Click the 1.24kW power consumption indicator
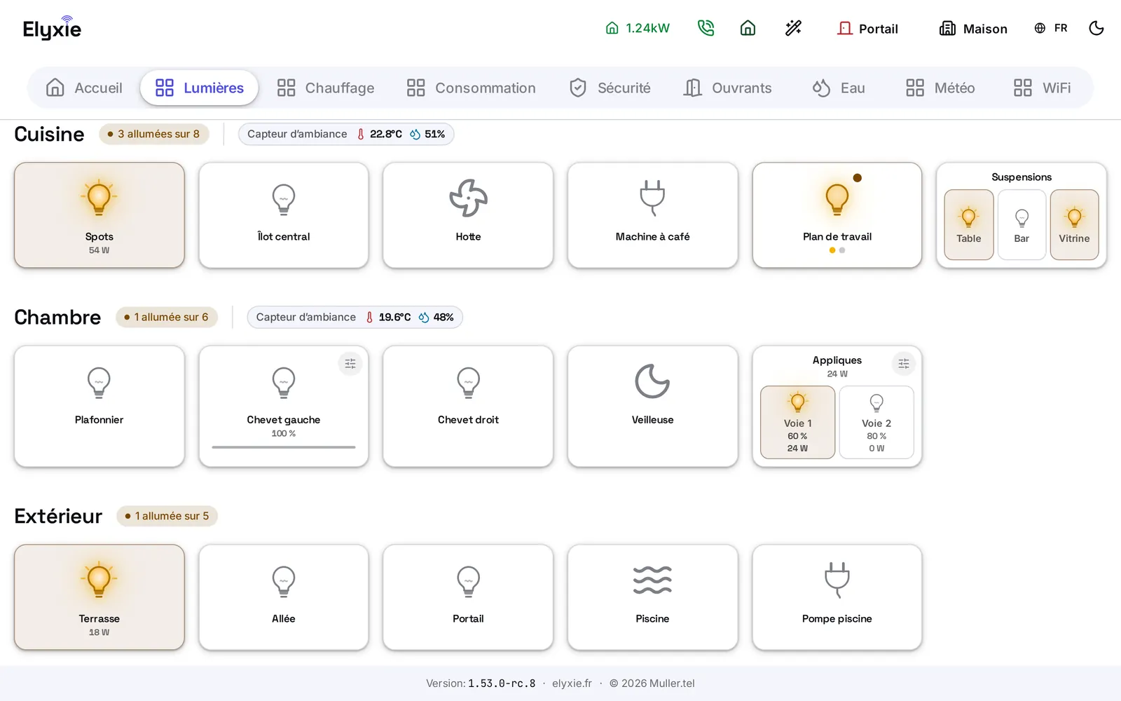Viewport: 1121px width, 701px height. coord(638,28)
